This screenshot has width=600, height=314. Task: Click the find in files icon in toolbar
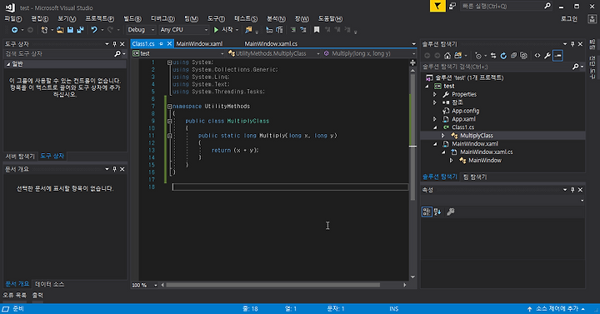click(x=248, y=30)
